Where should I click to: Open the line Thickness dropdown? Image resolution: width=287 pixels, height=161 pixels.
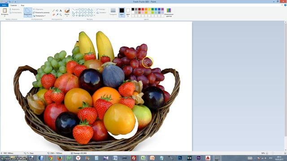(113, 12)
